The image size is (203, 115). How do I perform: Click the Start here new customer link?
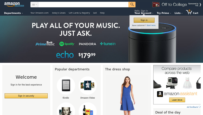(x=151, y=25)
